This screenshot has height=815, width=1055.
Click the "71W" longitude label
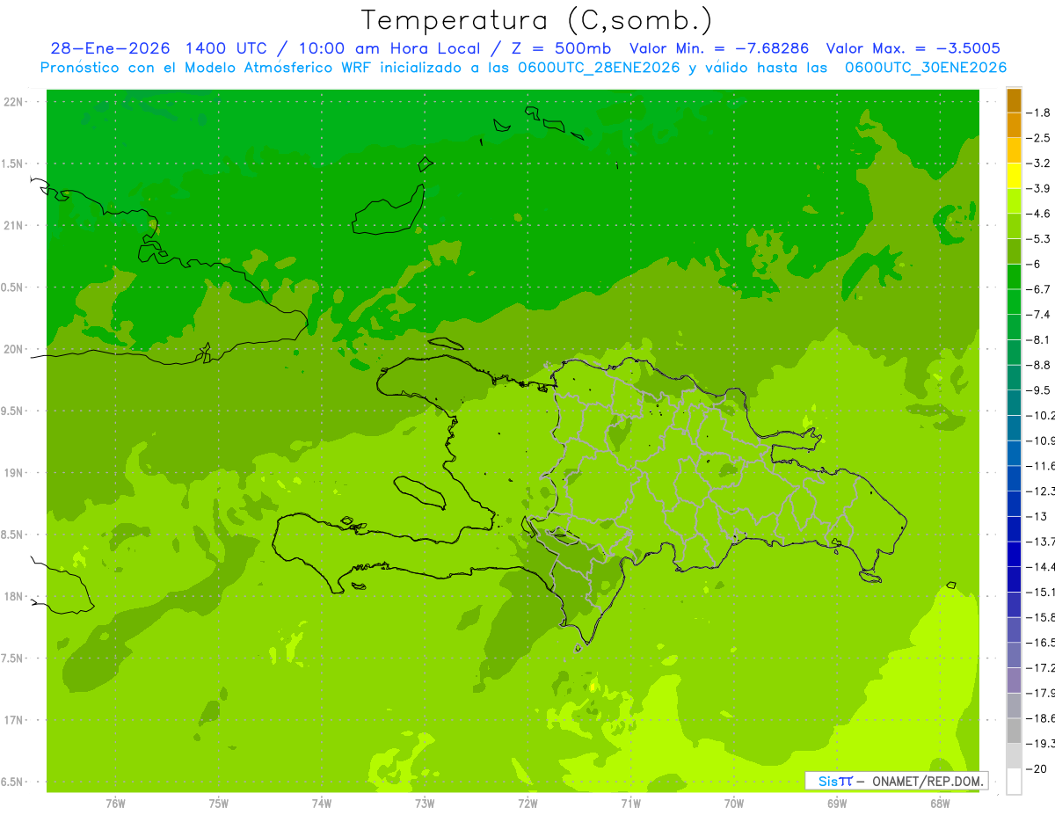click(630, 804)
